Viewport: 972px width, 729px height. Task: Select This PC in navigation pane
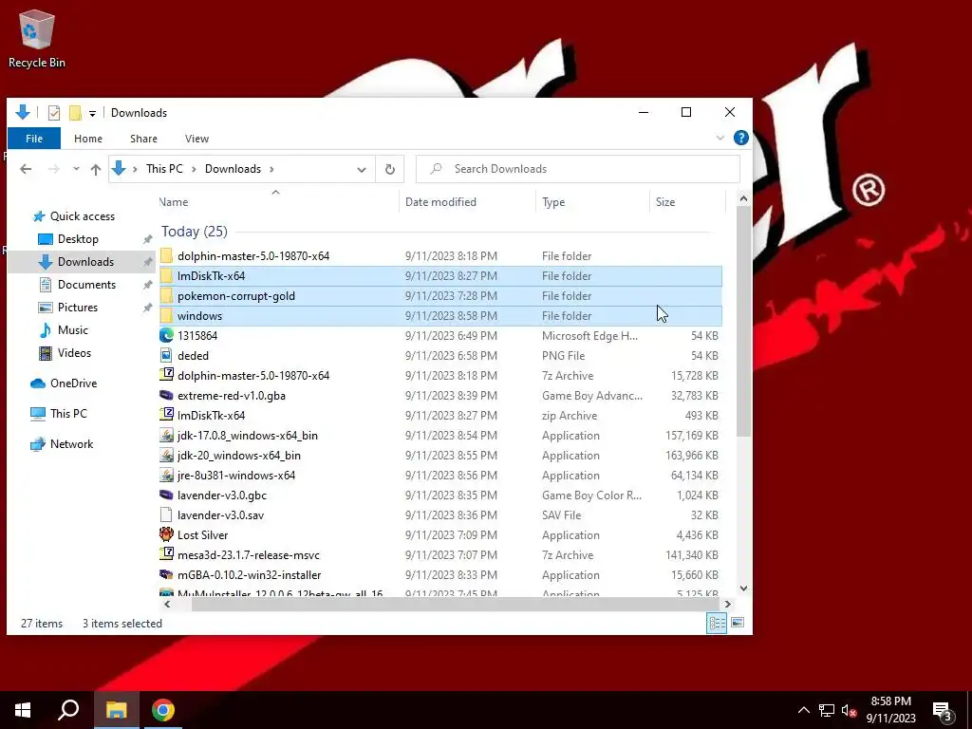pos(68,414)
